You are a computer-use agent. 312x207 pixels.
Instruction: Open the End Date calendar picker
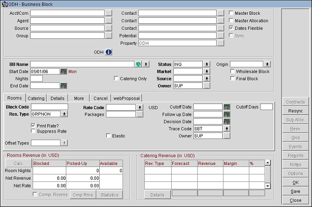coord(63,86)
